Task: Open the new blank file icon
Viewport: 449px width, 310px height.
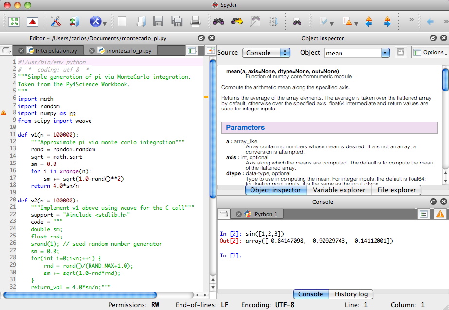Action: [x=122, y=21]
